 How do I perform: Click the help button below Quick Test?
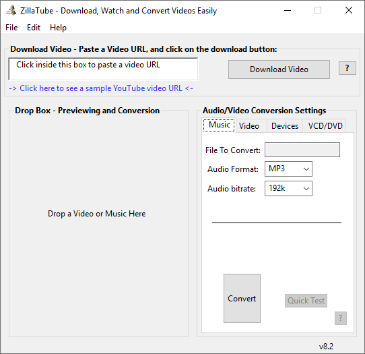pos(341,318)
